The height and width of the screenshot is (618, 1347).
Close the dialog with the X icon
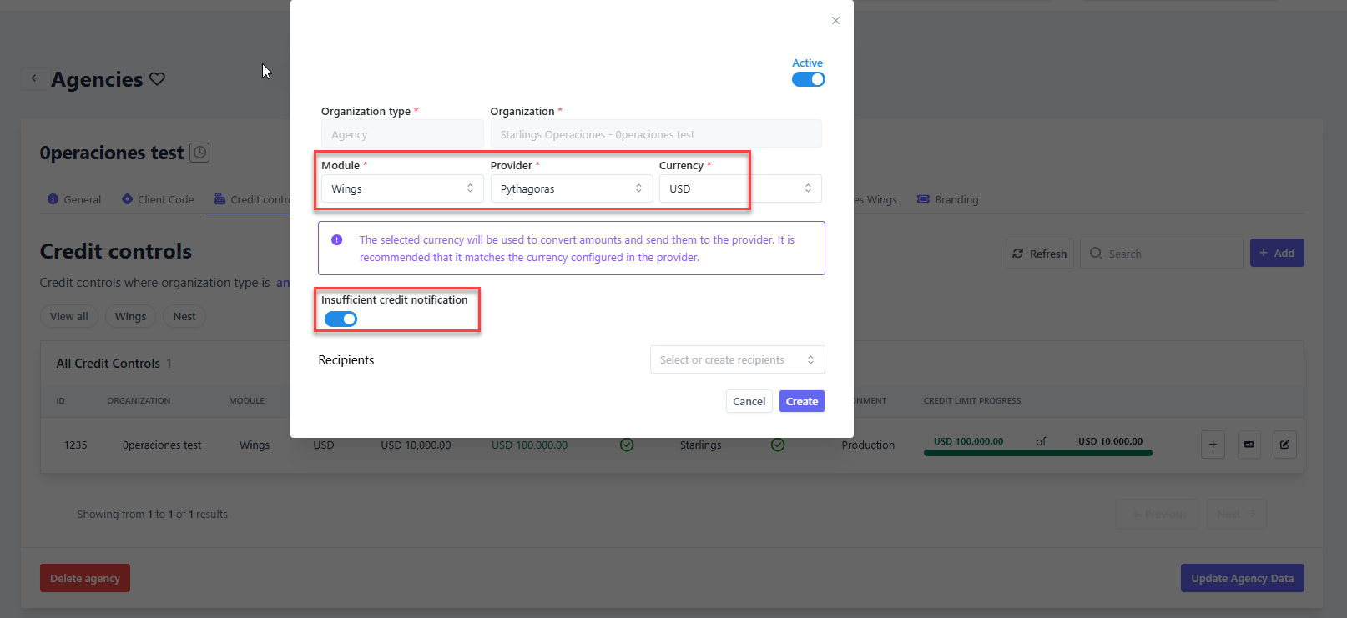point(835,21)
